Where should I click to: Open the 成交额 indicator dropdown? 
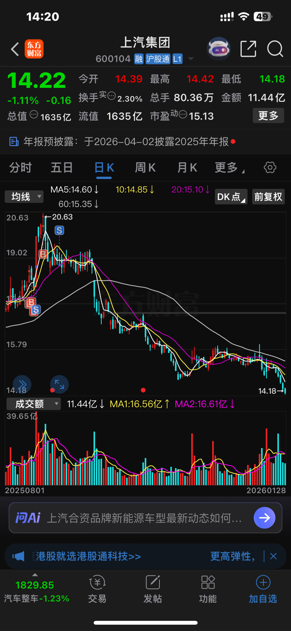(x=33, y=404)
